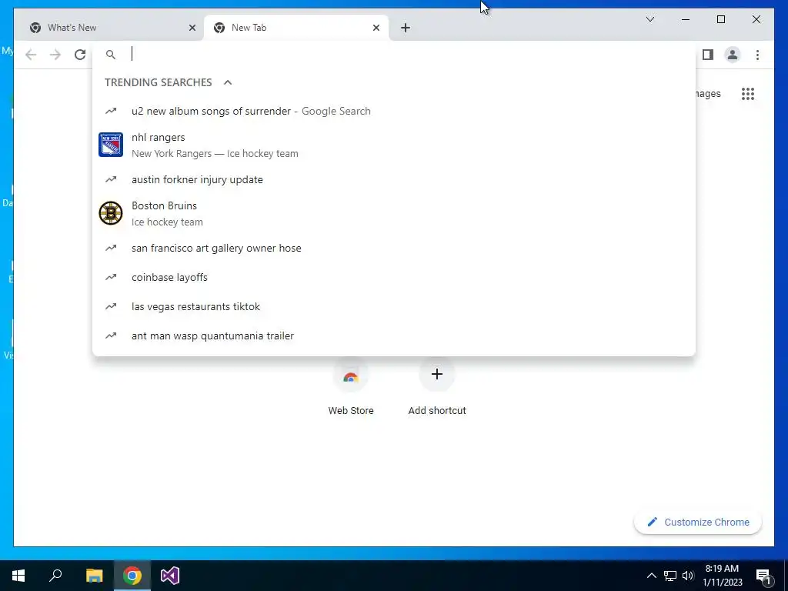Select the nhl rangers suggestion

(x=394, y=145)
